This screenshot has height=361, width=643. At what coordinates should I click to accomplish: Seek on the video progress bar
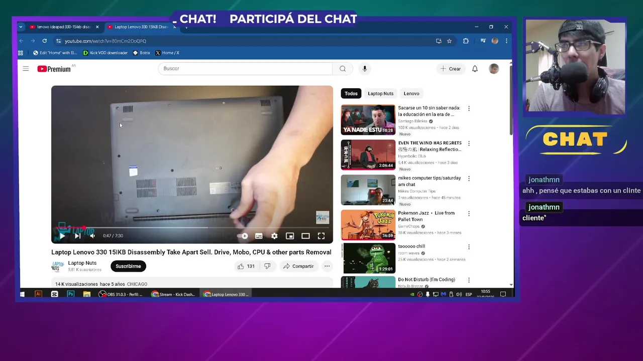[192, 228]
